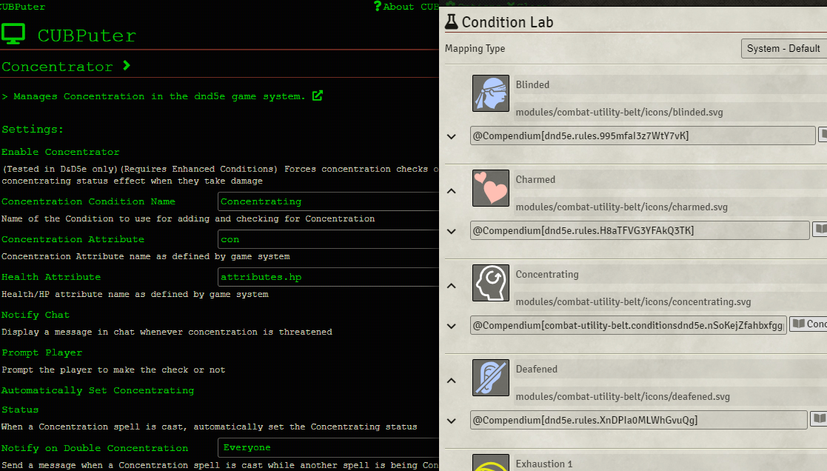This screenshot has height=471, width=827.
Task: Click the Exhaustion 1 condition icon
Action: tap(491, 463)
